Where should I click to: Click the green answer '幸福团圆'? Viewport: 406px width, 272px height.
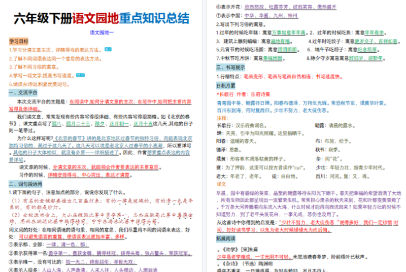(x=273, y=58)
